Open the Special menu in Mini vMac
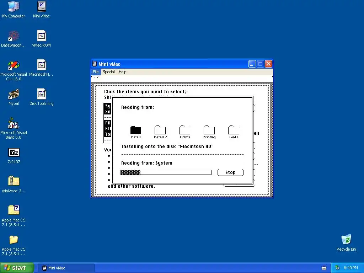364x273 pixels. pos(109,72)
